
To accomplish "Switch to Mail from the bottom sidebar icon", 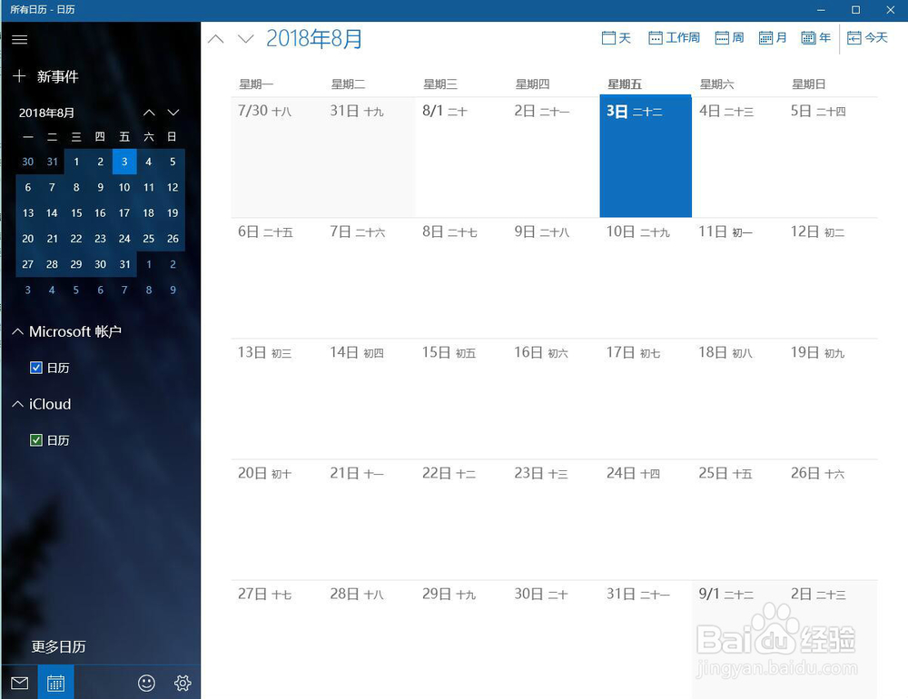I will [19, 682].
